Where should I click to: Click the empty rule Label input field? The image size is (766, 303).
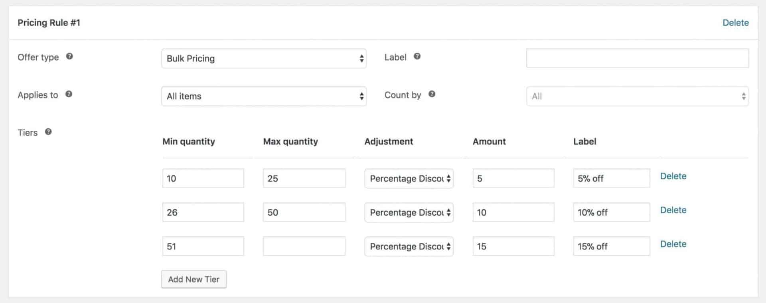point(637,58)
